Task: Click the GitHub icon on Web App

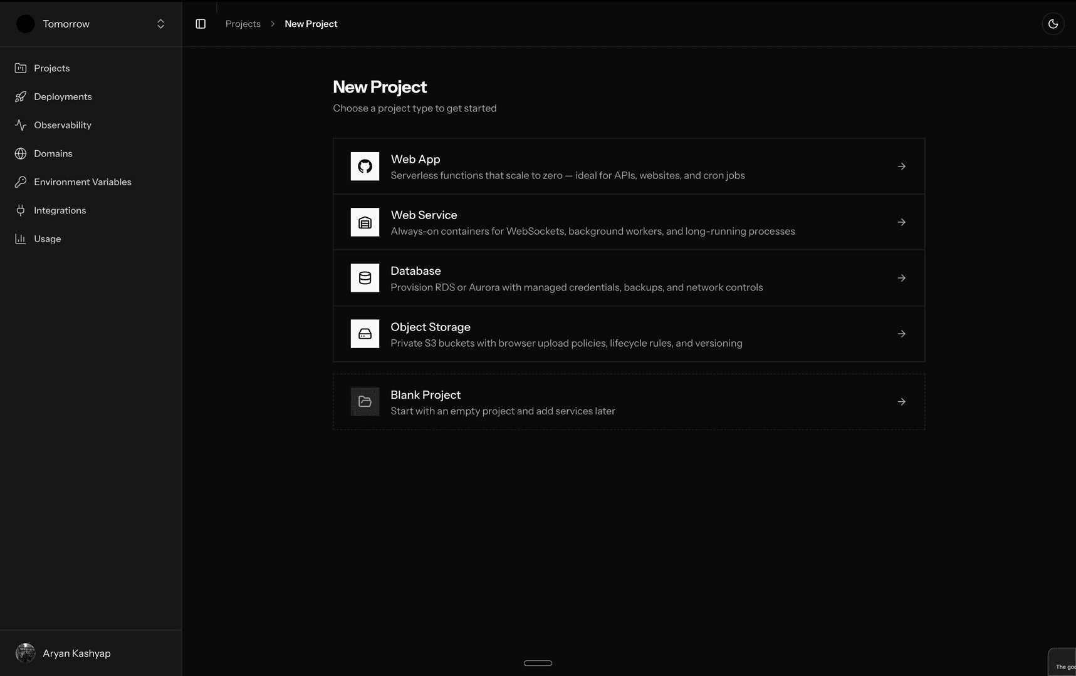Action: 365,166
